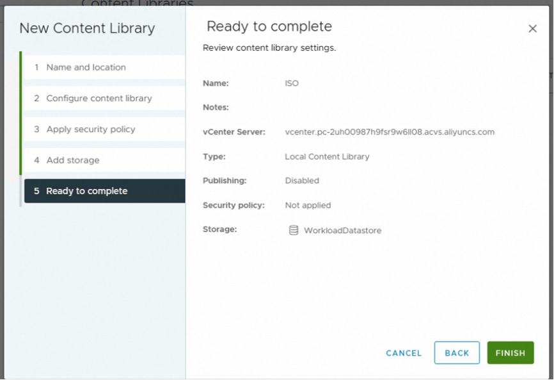Click FINISH to create the library
This screenshot has width=554, height=380.
[x=510, y=353]
